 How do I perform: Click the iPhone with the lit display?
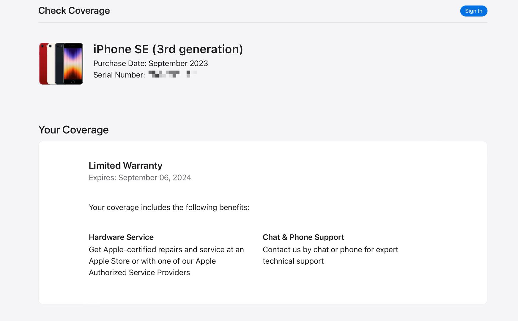(73, 64)
